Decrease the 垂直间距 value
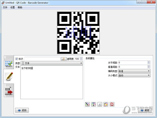The height and width of the screenshot is (118, 157). [x=149, y=68]
